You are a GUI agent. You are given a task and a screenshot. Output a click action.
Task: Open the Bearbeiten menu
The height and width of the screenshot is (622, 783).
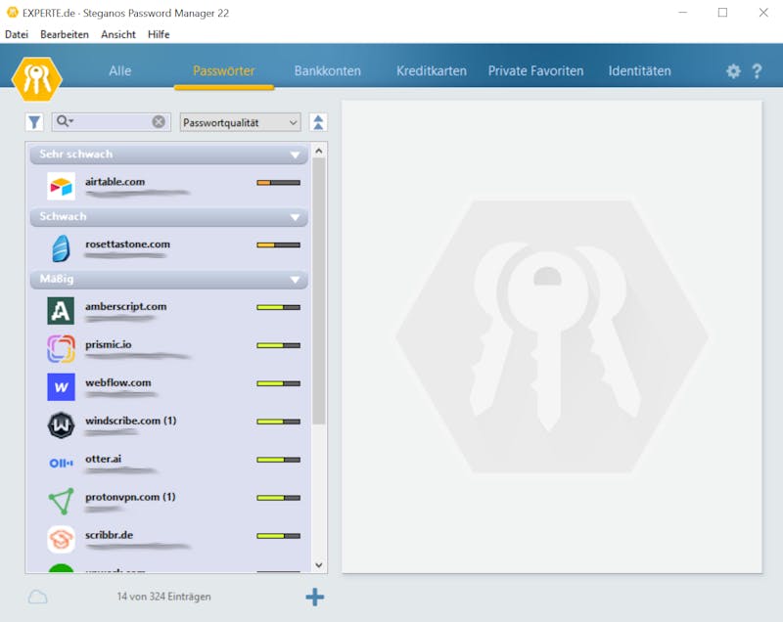pos(65,34)
